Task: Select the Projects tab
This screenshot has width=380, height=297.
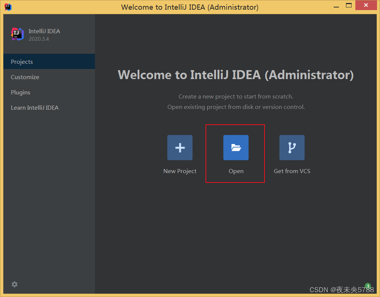Action: tap(49, 62)
